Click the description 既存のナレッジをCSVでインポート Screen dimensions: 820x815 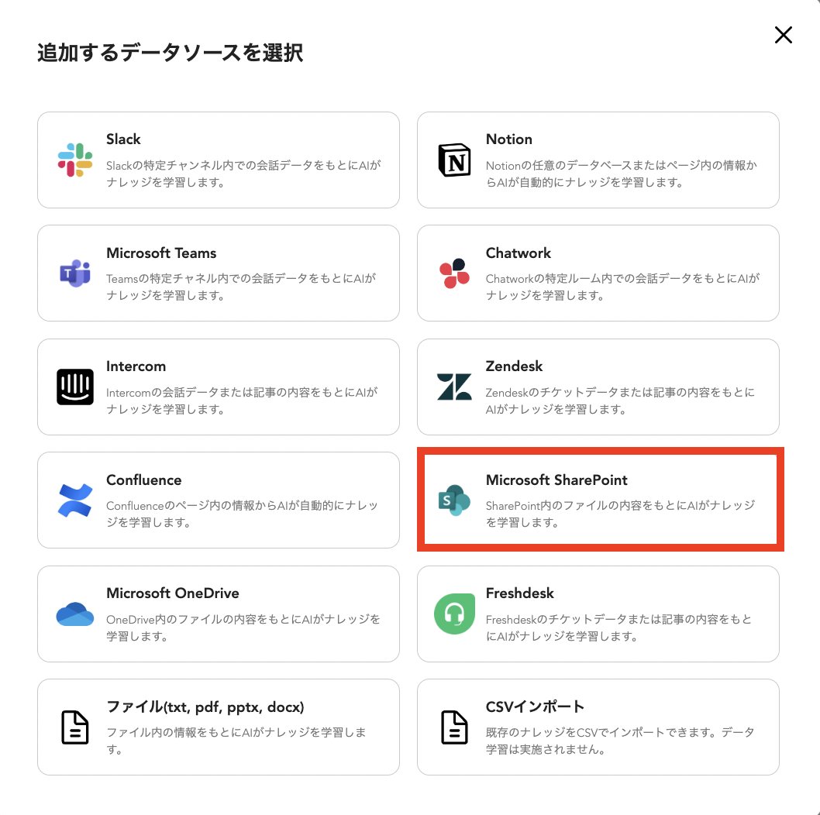tap(620, 741)
